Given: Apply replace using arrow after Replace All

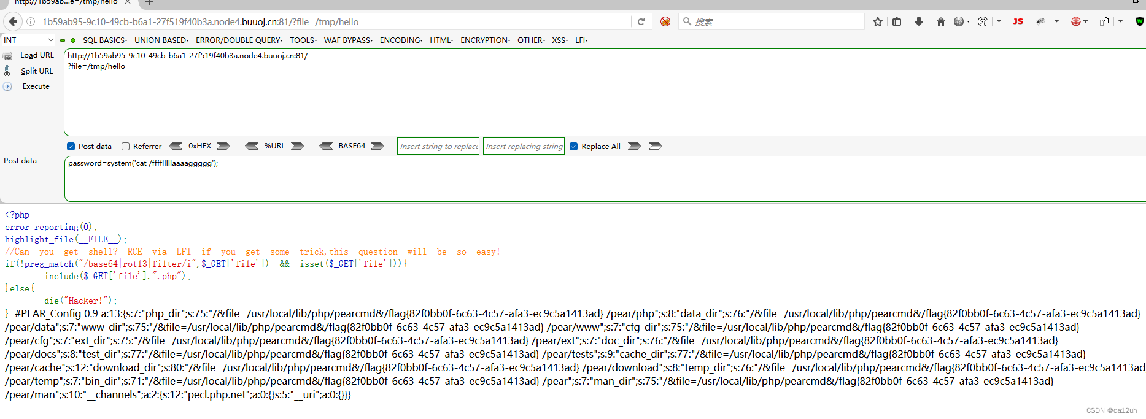Looking at the screenshot, I should coord(635,146).
